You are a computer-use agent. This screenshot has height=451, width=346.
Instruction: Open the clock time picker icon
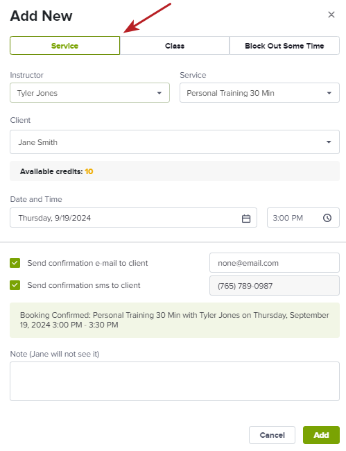click(x=327, y=218)
